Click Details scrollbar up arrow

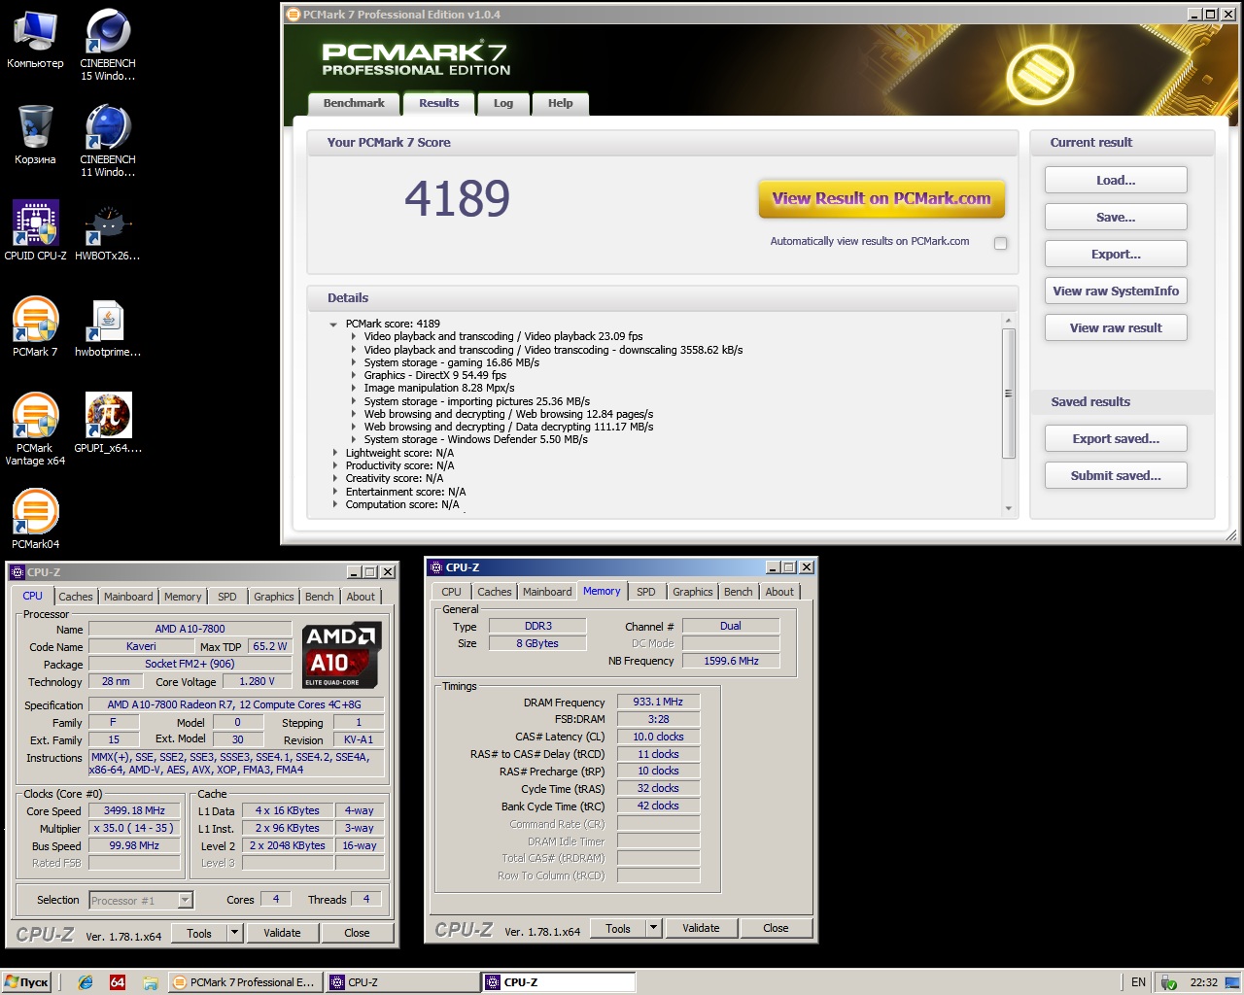pyautogui.click(x=1008, y=320)
